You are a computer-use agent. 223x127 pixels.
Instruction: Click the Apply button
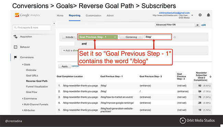(64, 66)
